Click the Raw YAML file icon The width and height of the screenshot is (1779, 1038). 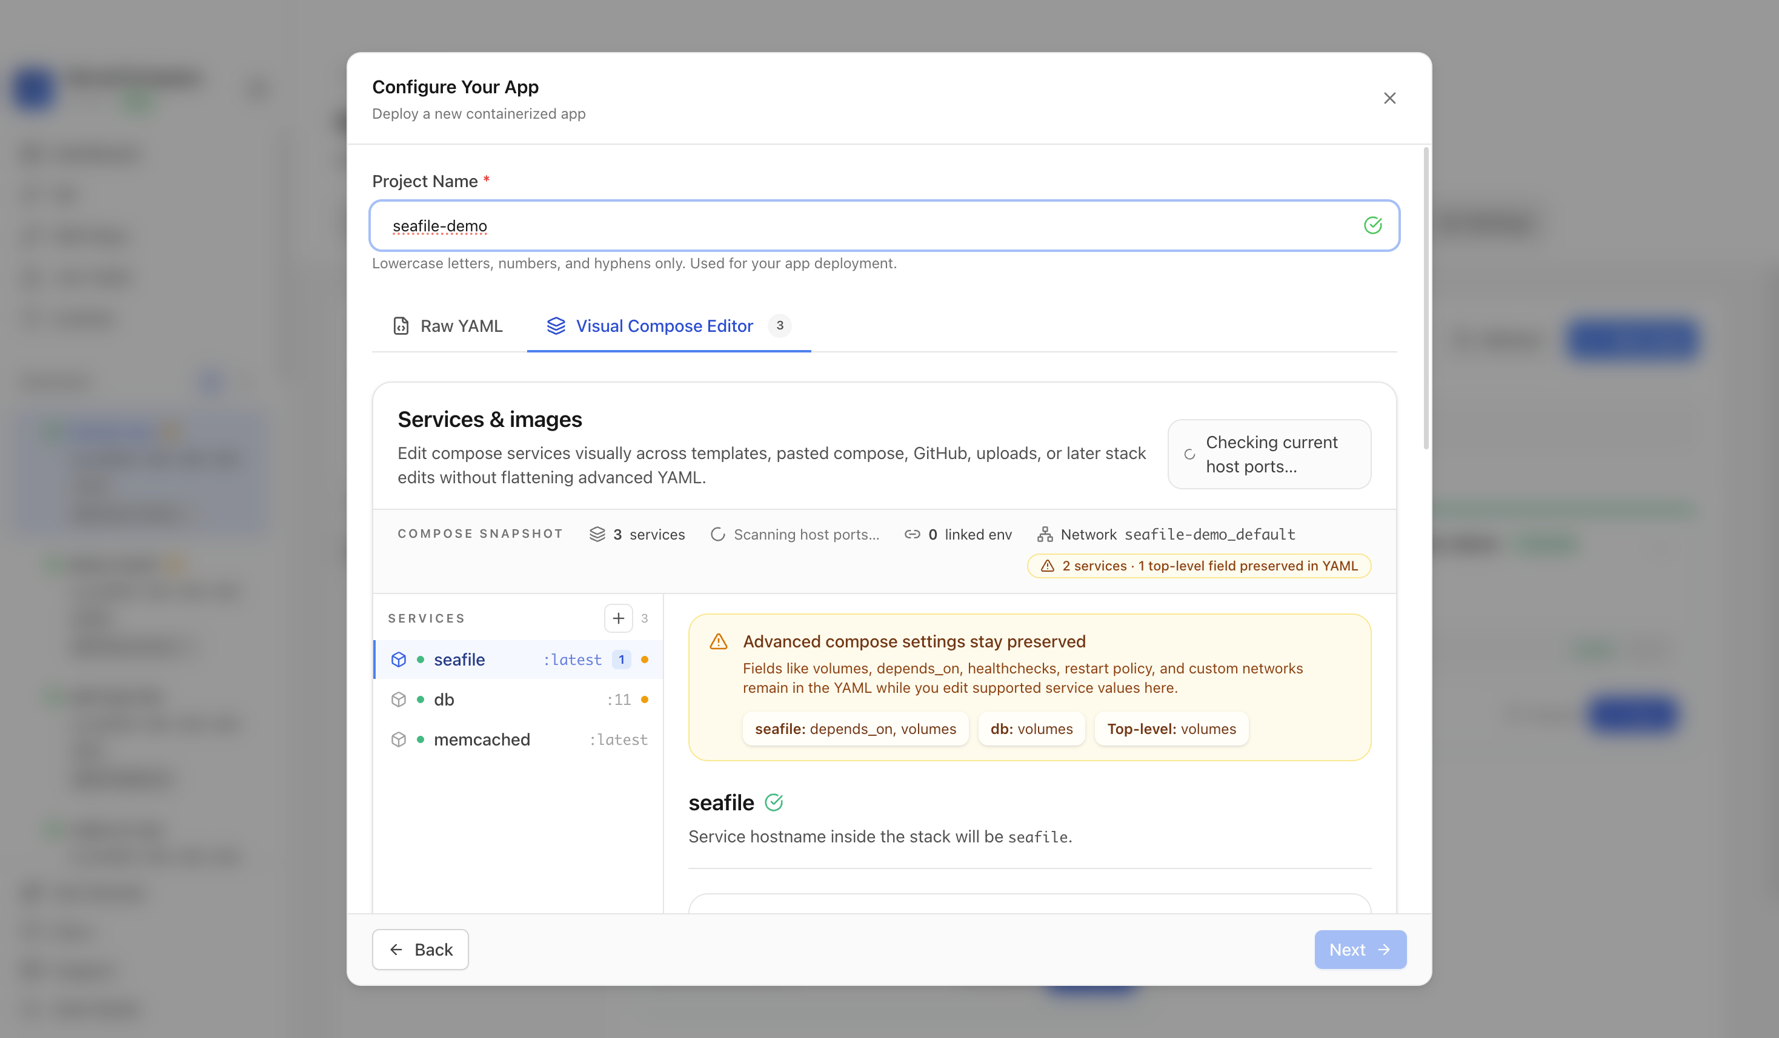401,326
